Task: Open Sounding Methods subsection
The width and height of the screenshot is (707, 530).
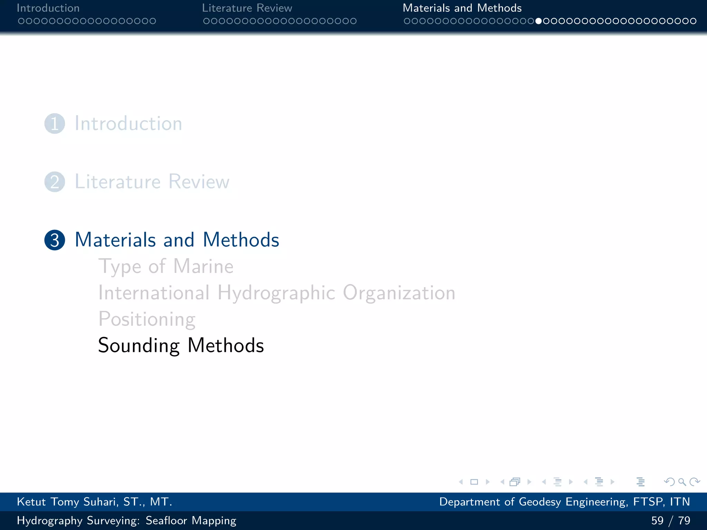Action: point(181,345)
